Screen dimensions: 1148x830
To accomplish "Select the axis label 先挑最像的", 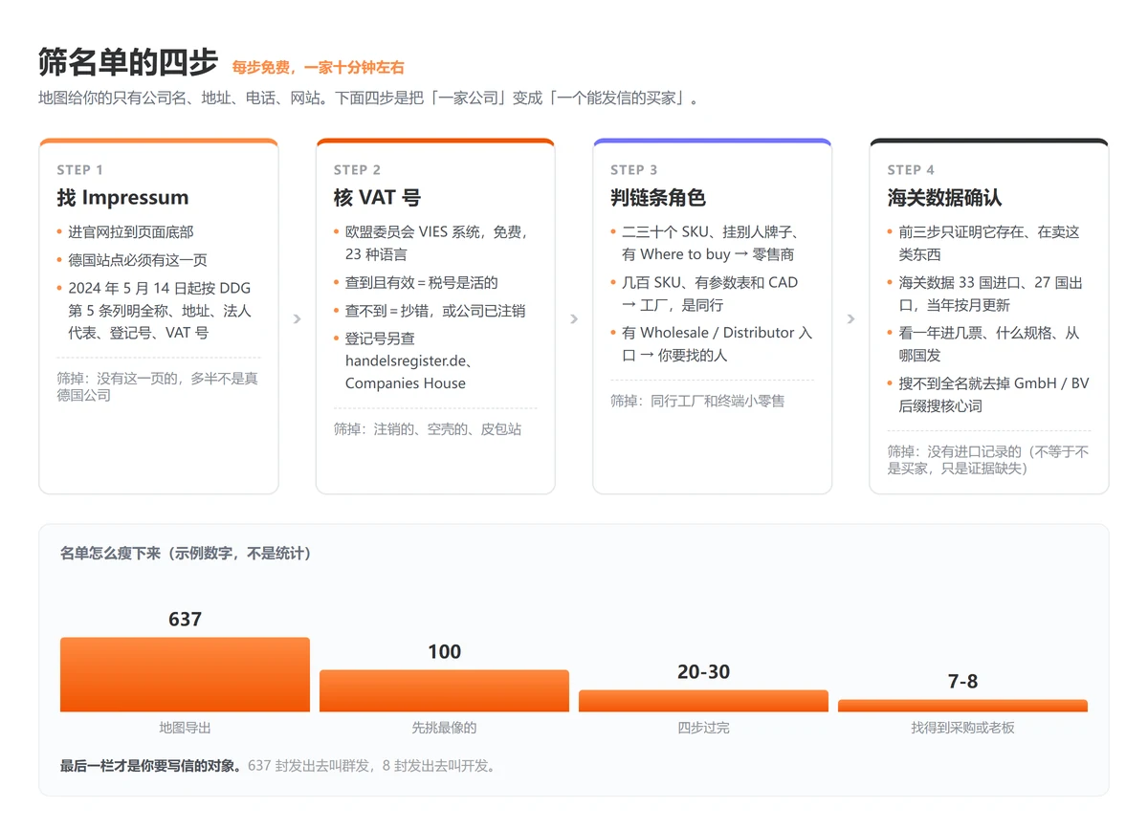I will [x=444, y=728].
